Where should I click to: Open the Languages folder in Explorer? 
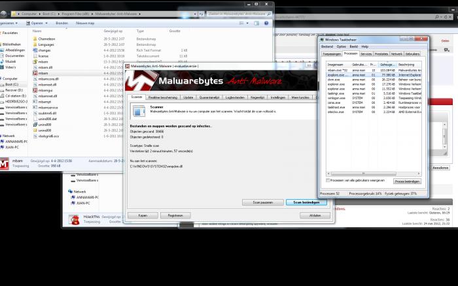click(46, 44)
